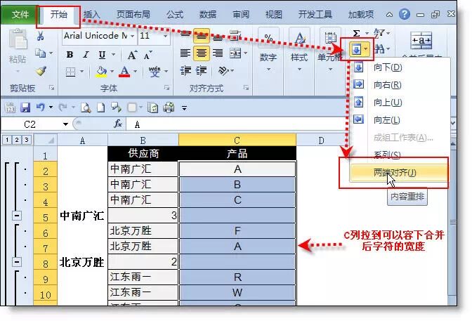Switch to the 插入 tab
Viewport: 472px width, 321px height.
[x=91, y=14]
